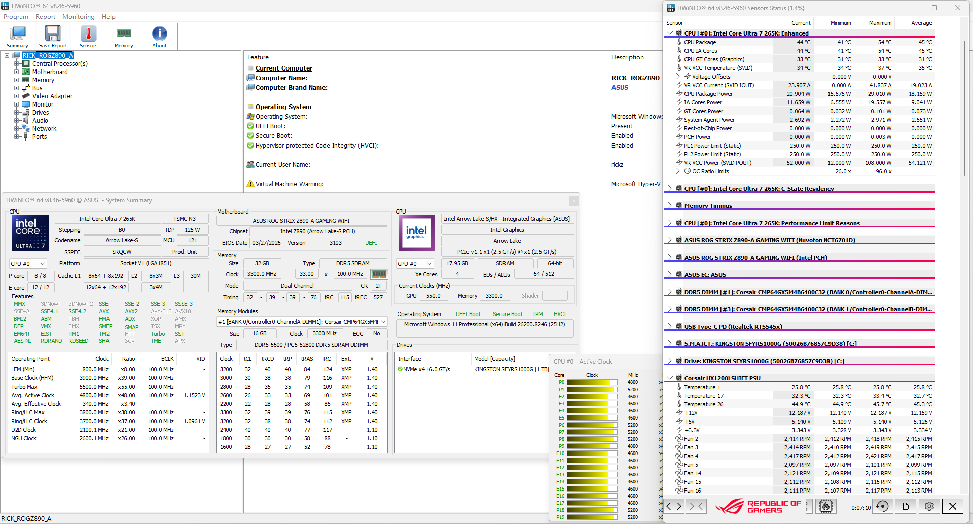Collapse the Corsair HX1200i SHIFT PSU group
The width and height of the screenshot is (973, 524).
(x=670, y=378)
